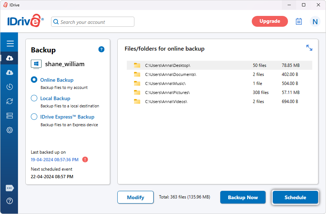The image size is (326, 214).
Task: Select the cloud upload Backup sidebar icon
Action: click(10, 58)
